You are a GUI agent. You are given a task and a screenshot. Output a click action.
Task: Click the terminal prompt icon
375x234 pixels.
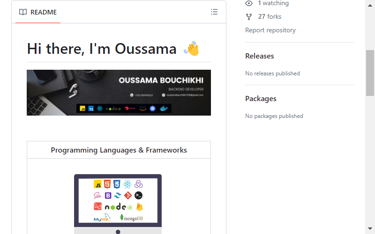coord(138,196)
